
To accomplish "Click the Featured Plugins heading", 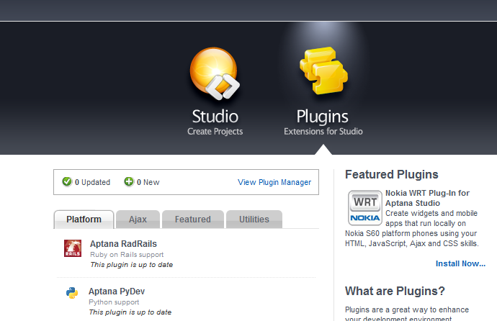I will pos(391,174).
